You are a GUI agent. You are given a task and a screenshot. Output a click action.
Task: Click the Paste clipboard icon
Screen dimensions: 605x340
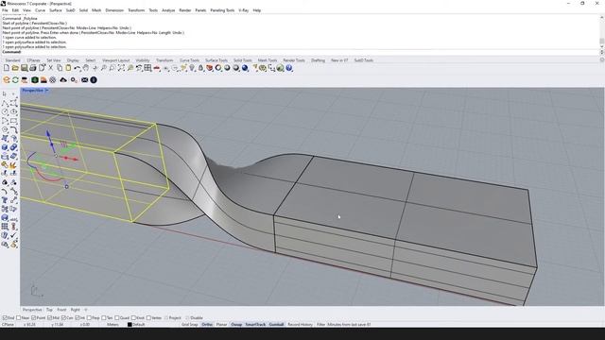click(x=68, y=68)
